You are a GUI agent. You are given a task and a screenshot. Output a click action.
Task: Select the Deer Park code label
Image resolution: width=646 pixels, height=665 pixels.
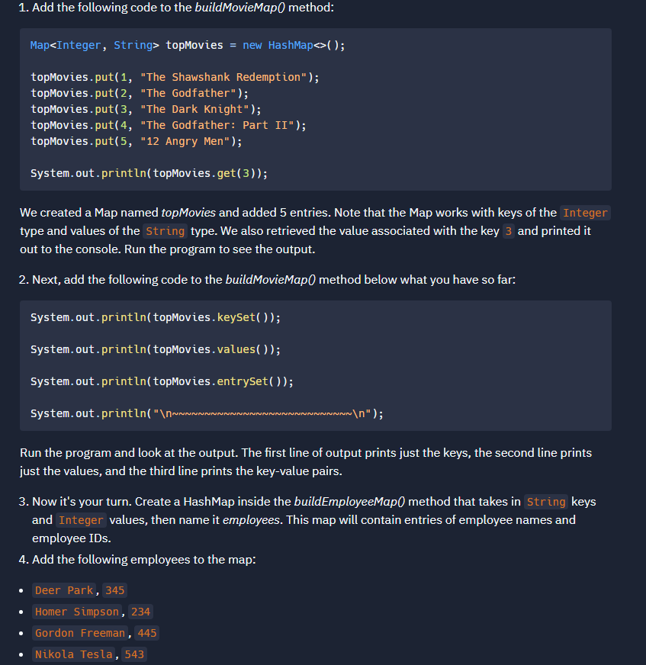pyautogui.click(x=64, y=590)
